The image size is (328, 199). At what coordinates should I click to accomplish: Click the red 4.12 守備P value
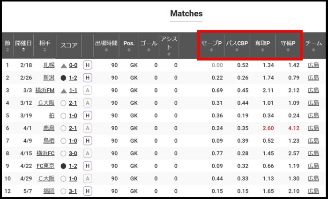pyautogui.click(x=293, y=128)
